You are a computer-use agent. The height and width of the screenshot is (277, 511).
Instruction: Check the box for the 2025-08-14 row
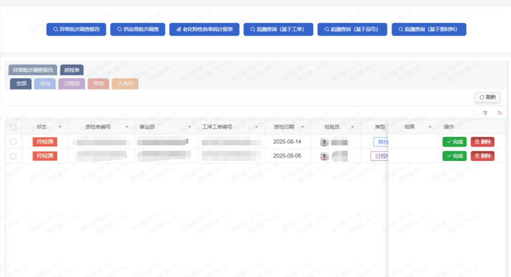(13, 142)
